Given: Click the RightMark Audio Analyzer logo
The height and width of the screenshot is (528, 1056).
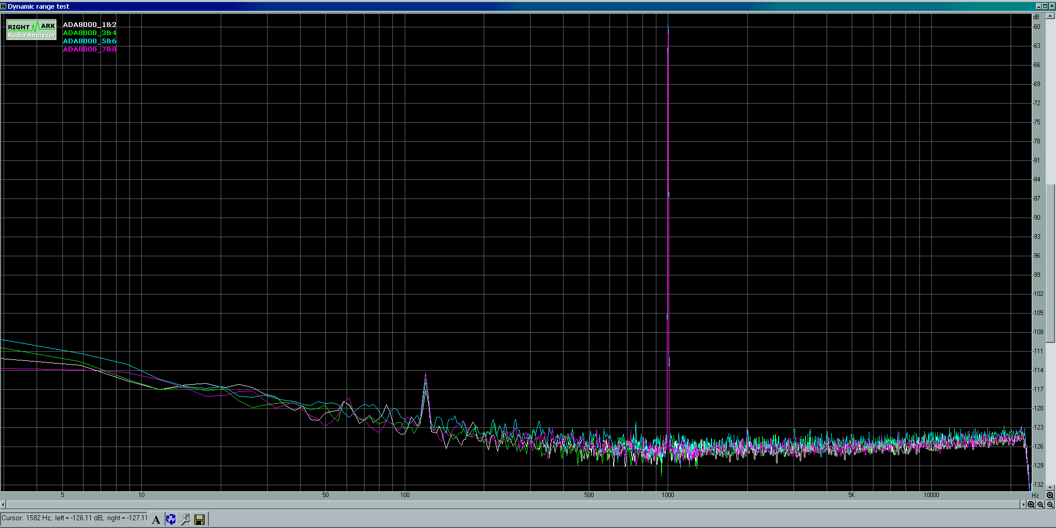Looking at the screenshot, I should [x=31, y=30].
